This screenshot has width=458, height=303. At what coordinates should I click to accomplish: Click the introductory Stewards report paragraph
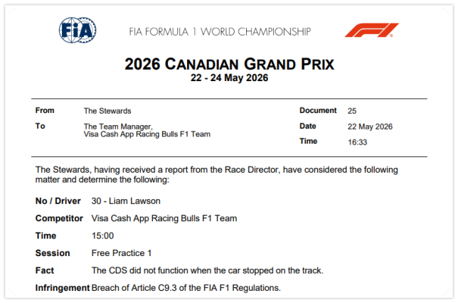pyautogui.click(x=216, y=174)
